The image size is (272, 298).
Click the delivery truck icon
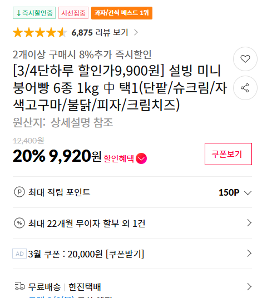coord(19,286)
